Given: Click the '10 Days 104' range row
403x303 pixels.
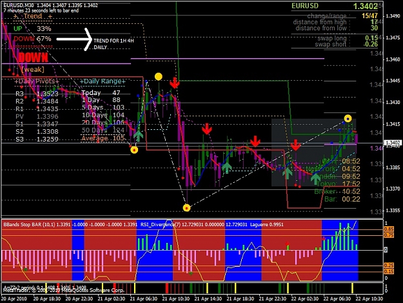Looking at the screenshot, I should (x=103, y=115).
